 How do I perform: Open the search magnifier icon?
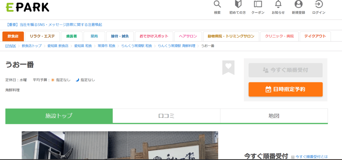217,4
